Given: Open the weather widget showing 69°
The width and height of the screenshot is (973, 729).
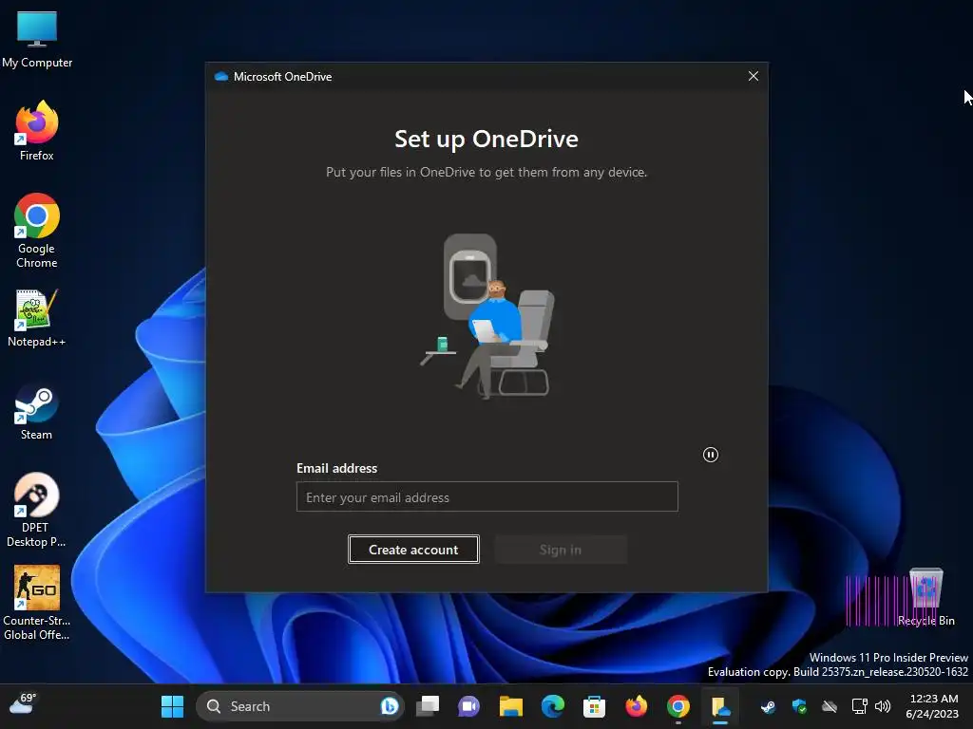Looking at the screenshot, I should (23, 704).
